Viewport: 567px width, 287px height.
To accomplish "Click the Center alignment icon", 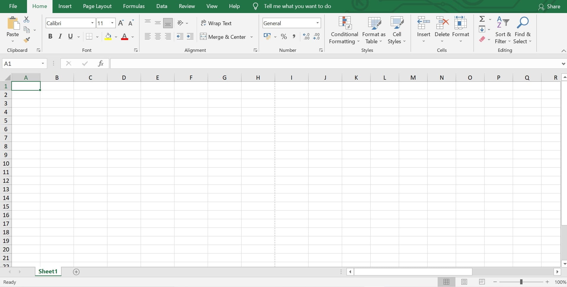I will point(158,36).
